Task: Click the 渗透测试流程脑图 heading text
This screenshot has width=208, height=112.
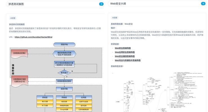Action: pyautogui.click(x=17, y=24)
